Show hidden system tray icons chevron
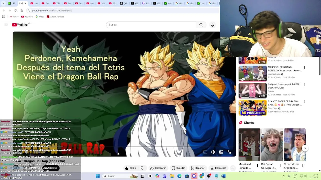The height and width of the screenshot is (180, 321). tap(283, 176)
